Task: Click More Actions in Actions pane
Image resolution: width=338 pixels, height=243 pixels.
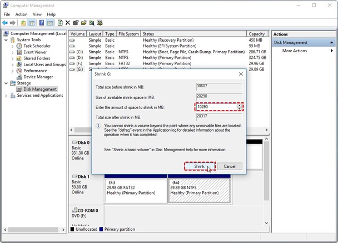Action: (x=295, y=51)
